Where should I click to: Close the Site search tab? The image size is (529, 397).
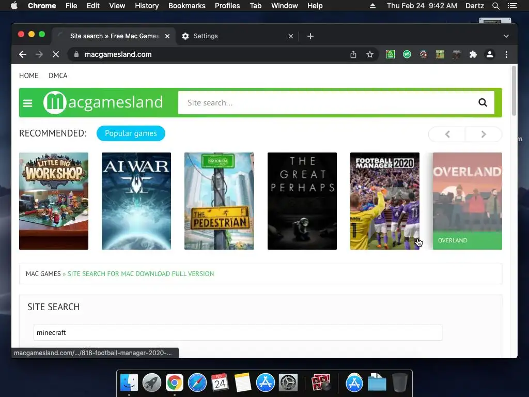tap(167, 36)
